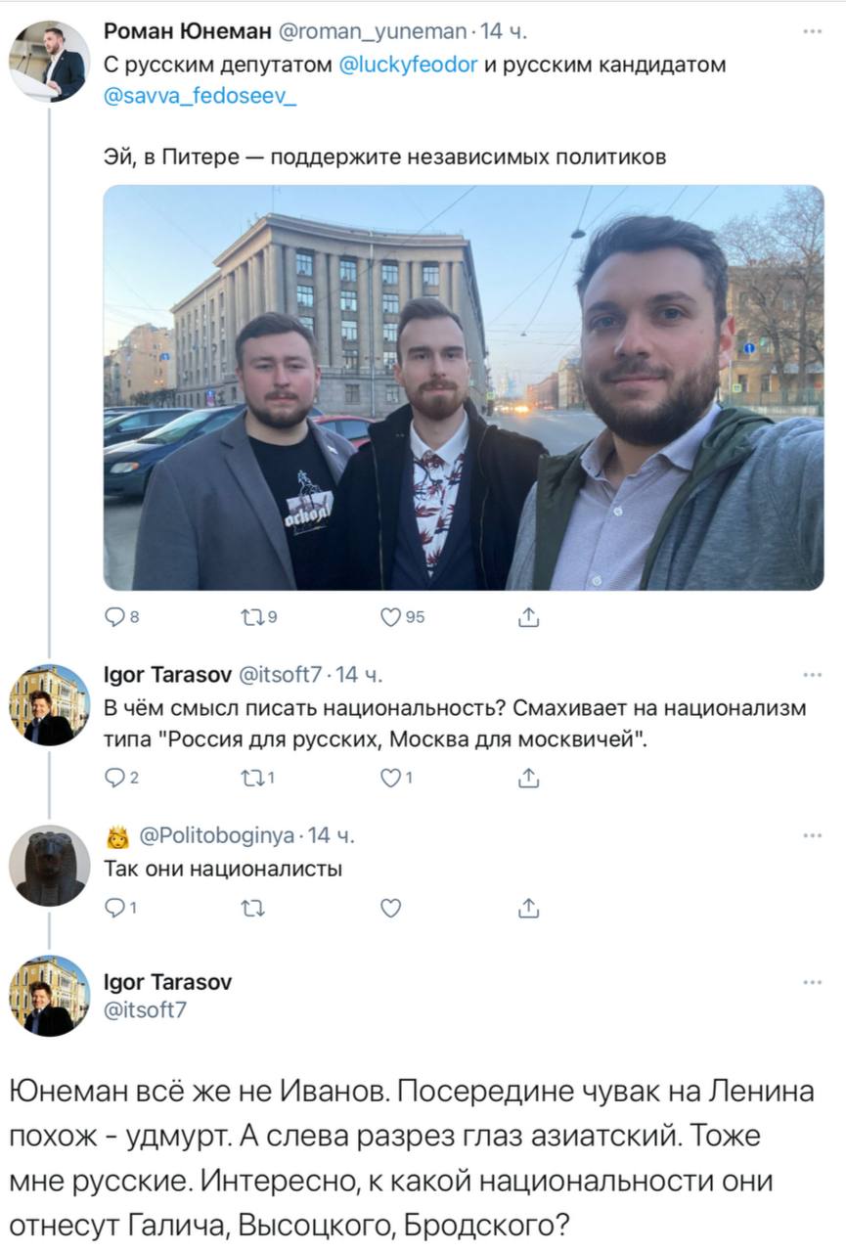
Task: Open the attached street selfie photo
Action: (x=464, y=387)
